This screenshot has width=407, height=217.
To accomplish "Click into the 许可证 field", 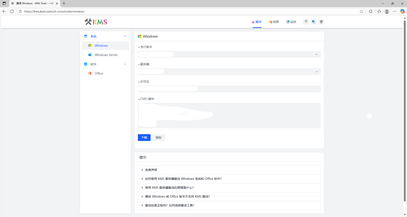I will (229, 89).
